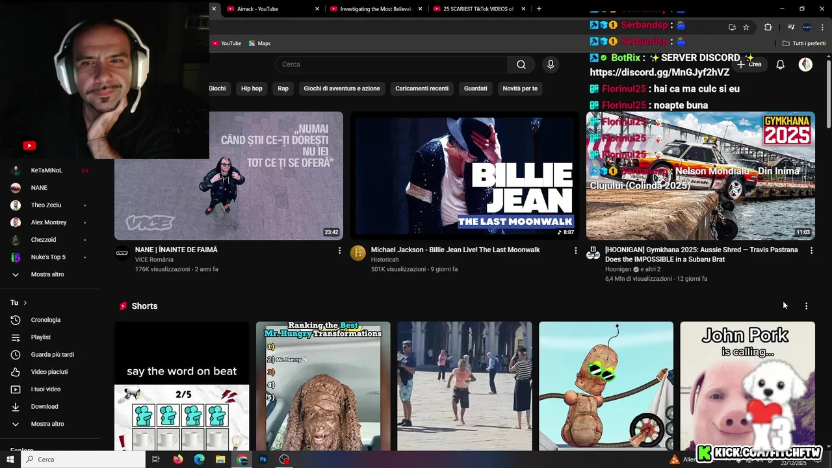Open a new browser tab
The width and height of the screenshot is (832, 468).
[x=539, y=9]
